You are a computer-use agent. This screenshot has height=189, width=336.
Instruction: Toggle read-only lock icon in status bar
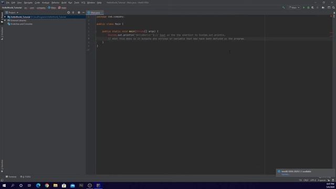point(329,180)
